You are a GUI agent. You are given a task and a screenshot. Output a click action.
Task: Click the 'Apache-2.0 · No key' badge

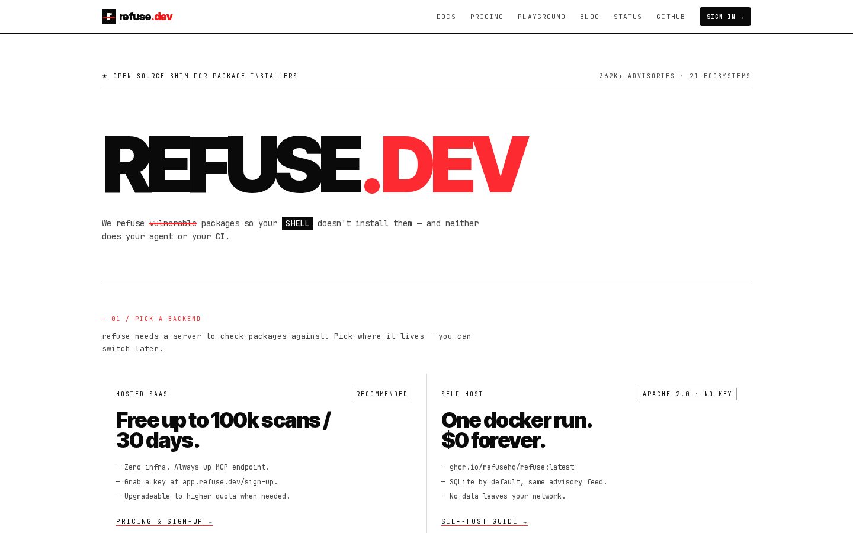(x=688, y=394)
